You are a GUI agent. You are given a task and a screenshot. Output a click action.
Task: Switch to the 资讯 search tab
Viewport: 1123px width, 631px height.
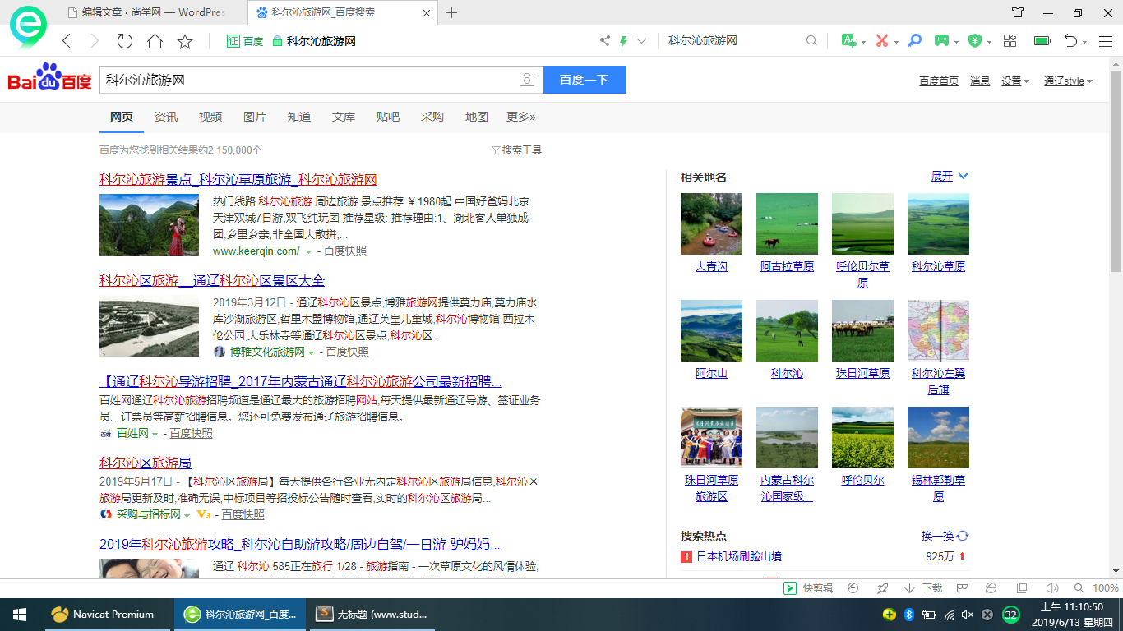166,117
